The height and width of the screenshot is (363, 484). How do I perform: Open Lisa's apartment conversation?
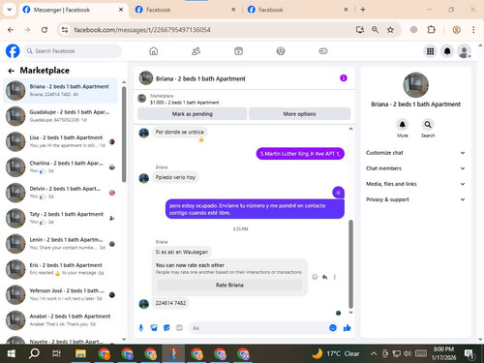[x=61, y=141]
